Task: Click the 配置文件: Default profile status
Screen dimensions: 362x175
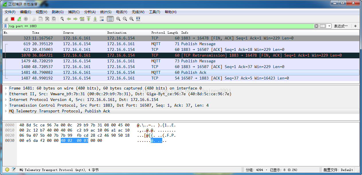Action: [x=338, y=170]
